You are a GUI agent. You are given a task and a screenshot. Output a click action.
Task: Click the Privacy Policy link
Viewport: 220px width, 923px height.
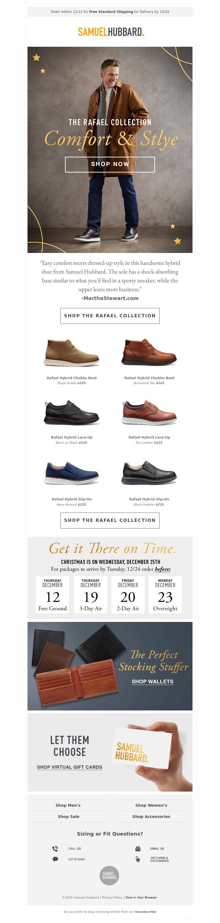pos(112,897)
